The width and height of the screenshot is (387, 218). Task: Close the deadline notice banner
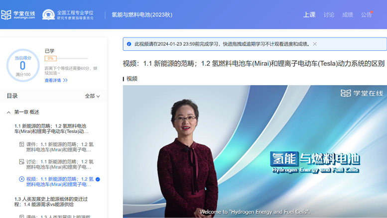pos(315,44)
